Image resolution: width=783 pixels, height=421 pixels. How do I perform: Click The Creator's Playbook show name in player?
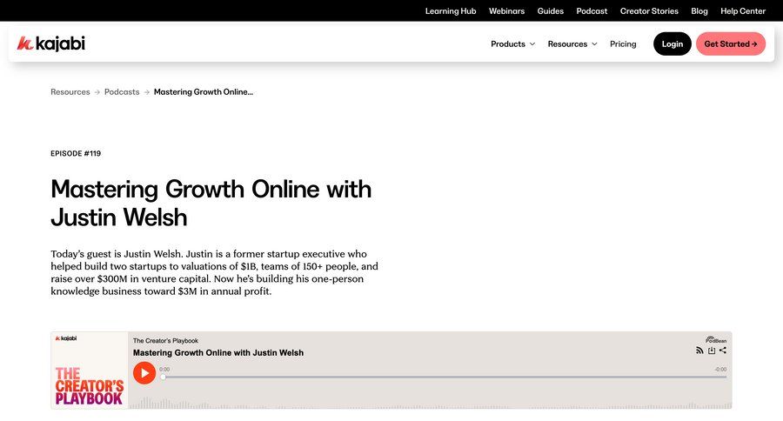point(165,341)
